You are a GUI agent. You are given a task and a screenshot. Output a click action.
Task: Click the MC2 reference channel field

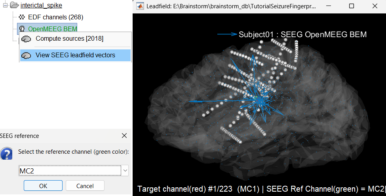[x=69, y=171]
